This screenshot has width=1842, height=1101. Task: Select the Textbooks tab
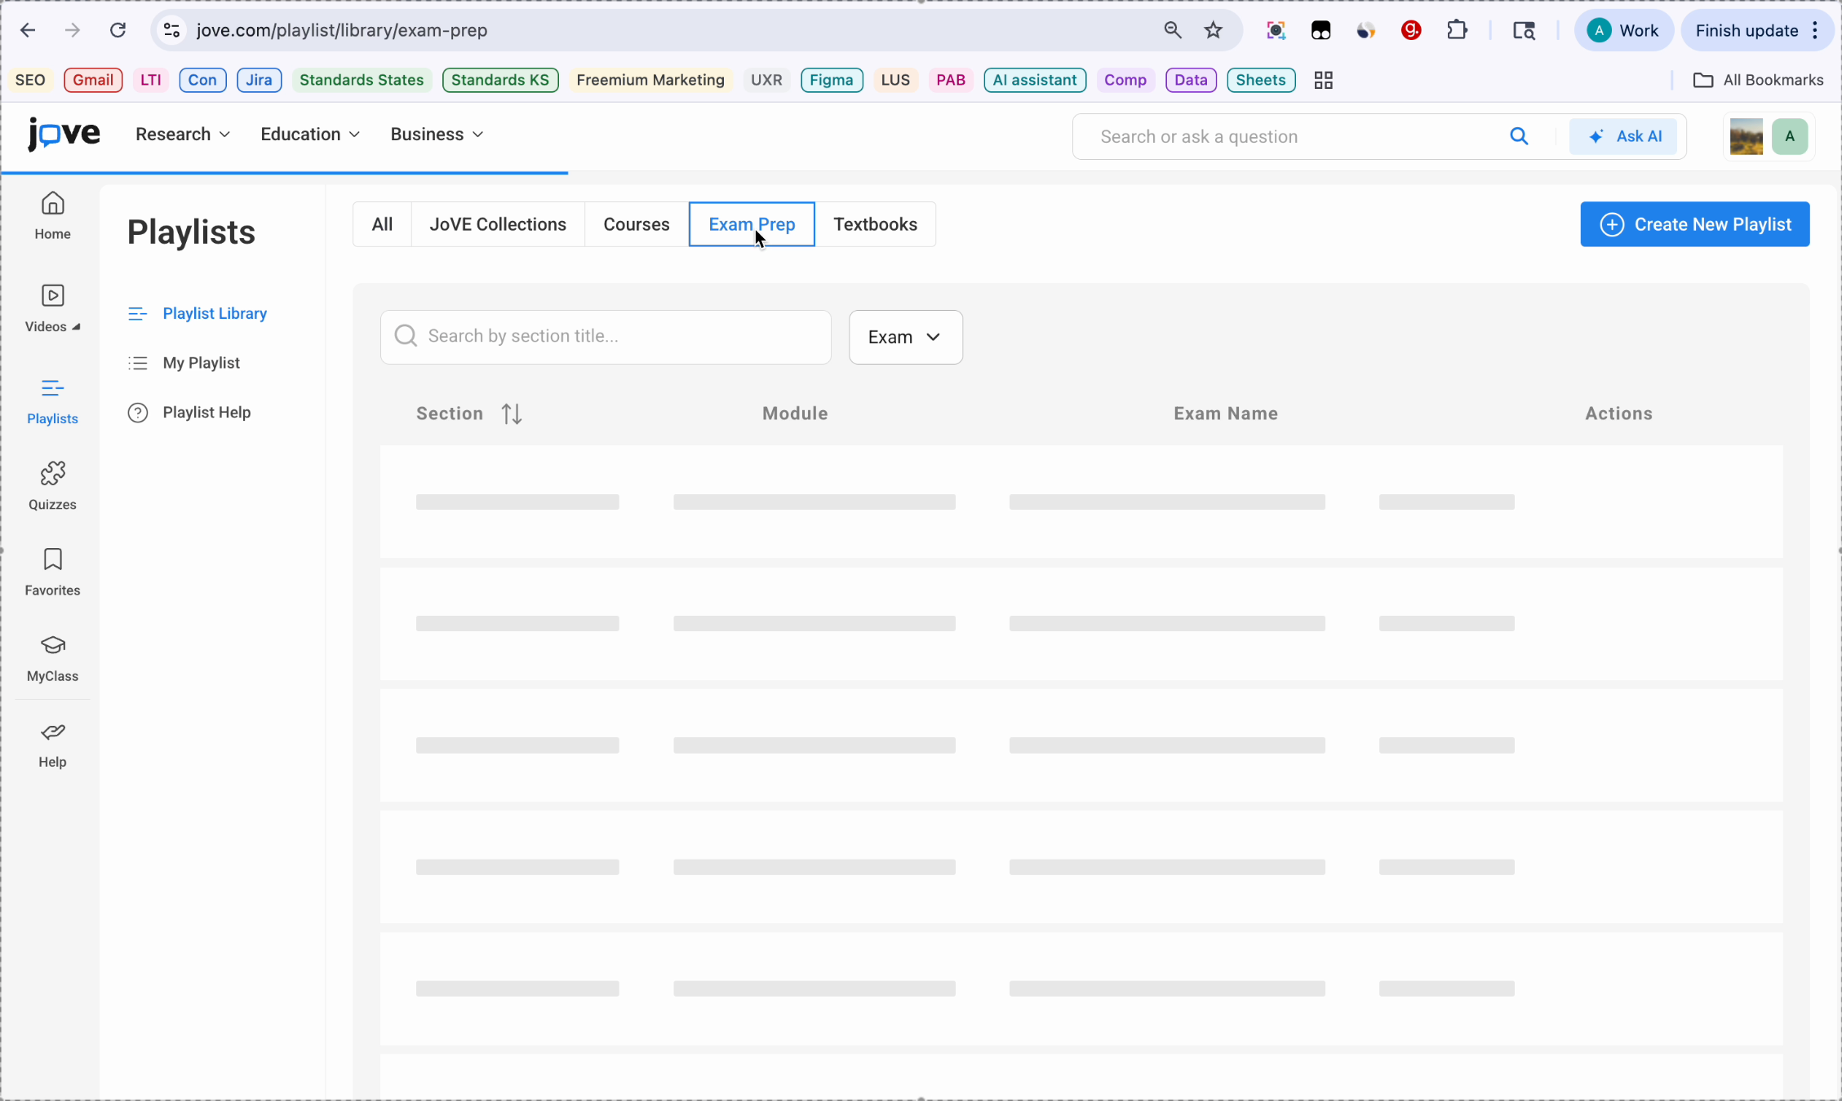[875, 224]
